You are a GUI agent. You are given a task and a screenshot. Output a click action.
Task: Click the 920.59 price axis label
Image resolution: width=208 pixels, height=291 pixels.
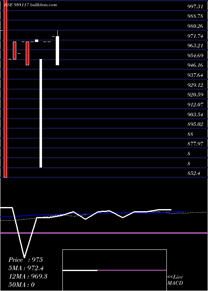195,95
